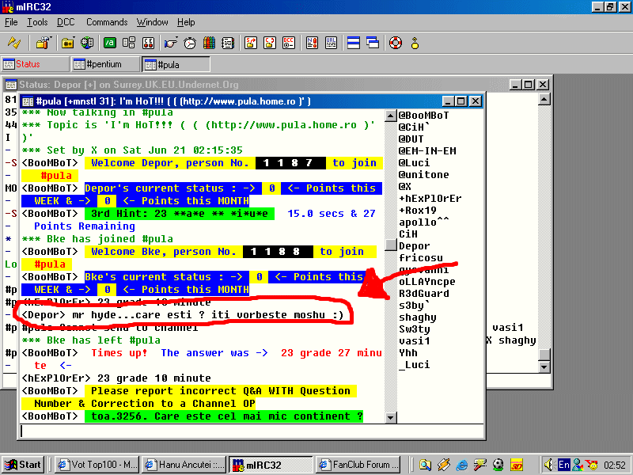The width and height of the screenshot is (633, 475).
Task: Click the pointing hand Finger icon
Action: [x=171, y=43]
